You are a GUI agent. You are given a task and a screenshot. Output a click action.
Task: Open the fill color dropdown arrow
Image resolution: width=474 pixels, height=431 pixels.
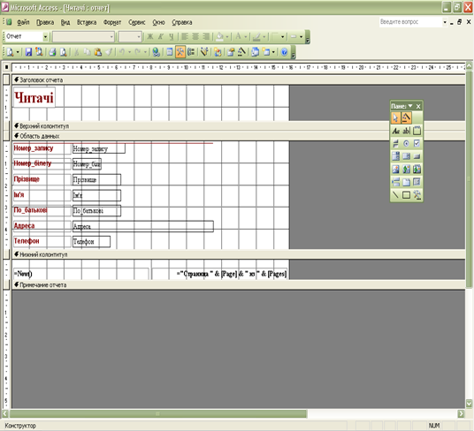click(226, 37)
